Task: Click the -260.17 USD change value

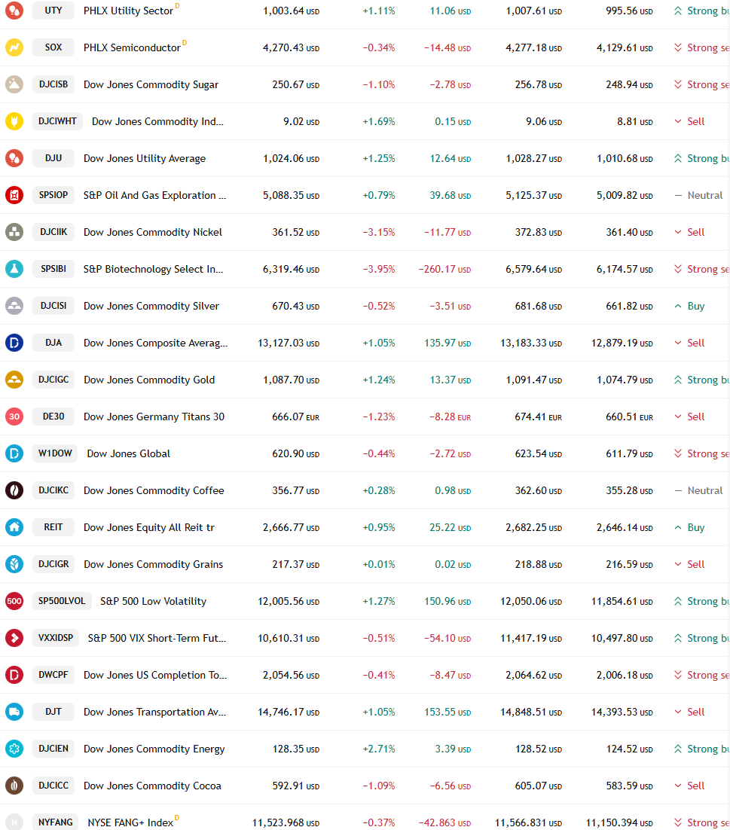Action: coord(444,270)
